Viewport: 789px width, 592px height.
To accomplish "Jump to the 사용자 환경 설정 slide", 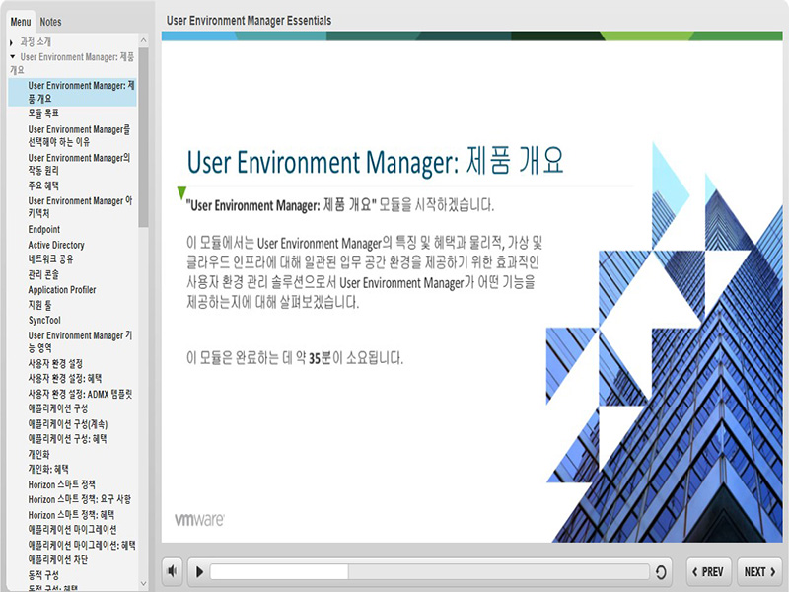I will [x=55, y=363].
